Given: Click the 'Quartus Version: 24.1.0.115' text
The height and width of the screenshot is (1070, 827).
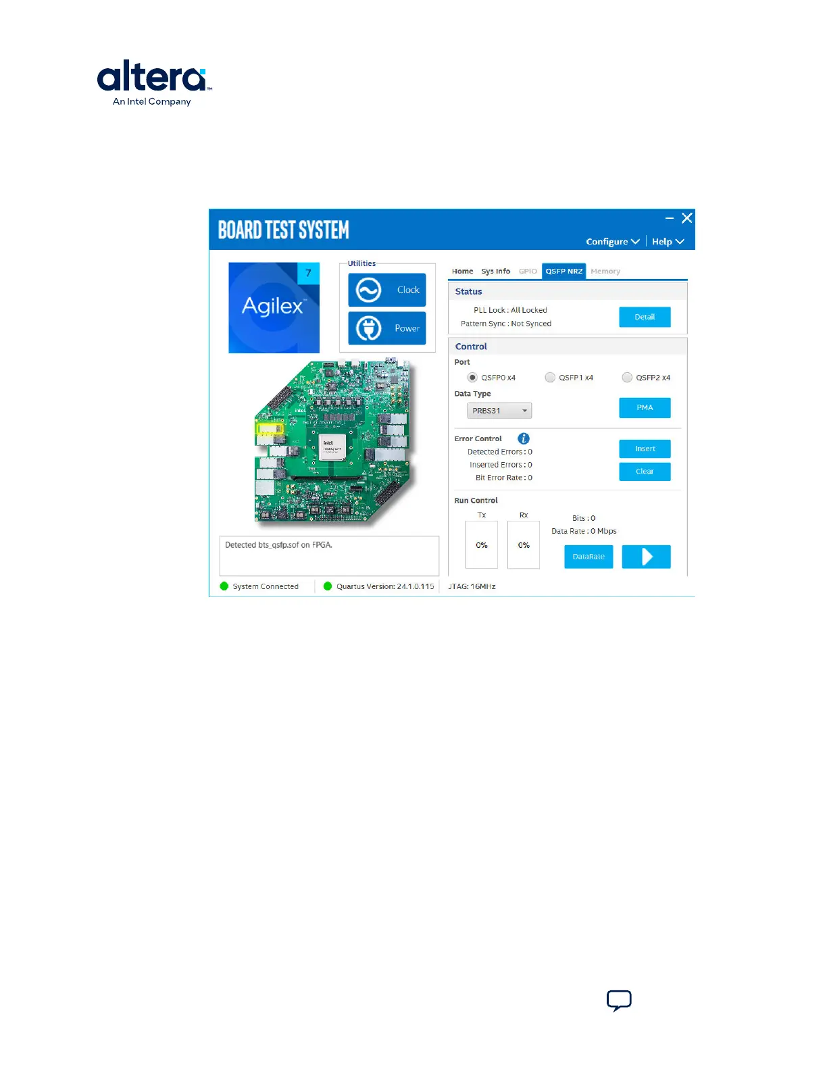Looking at the screenshot, I should click(x=385, y=586).
